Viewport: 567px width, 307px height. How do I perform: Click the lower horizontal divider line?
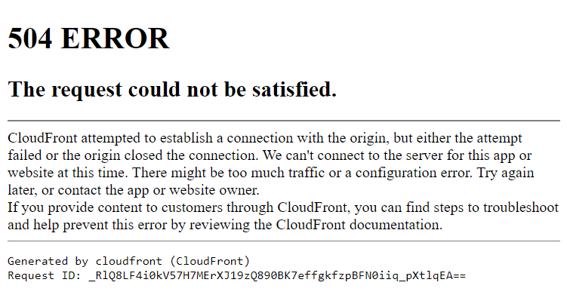click(x=284, y=241)
